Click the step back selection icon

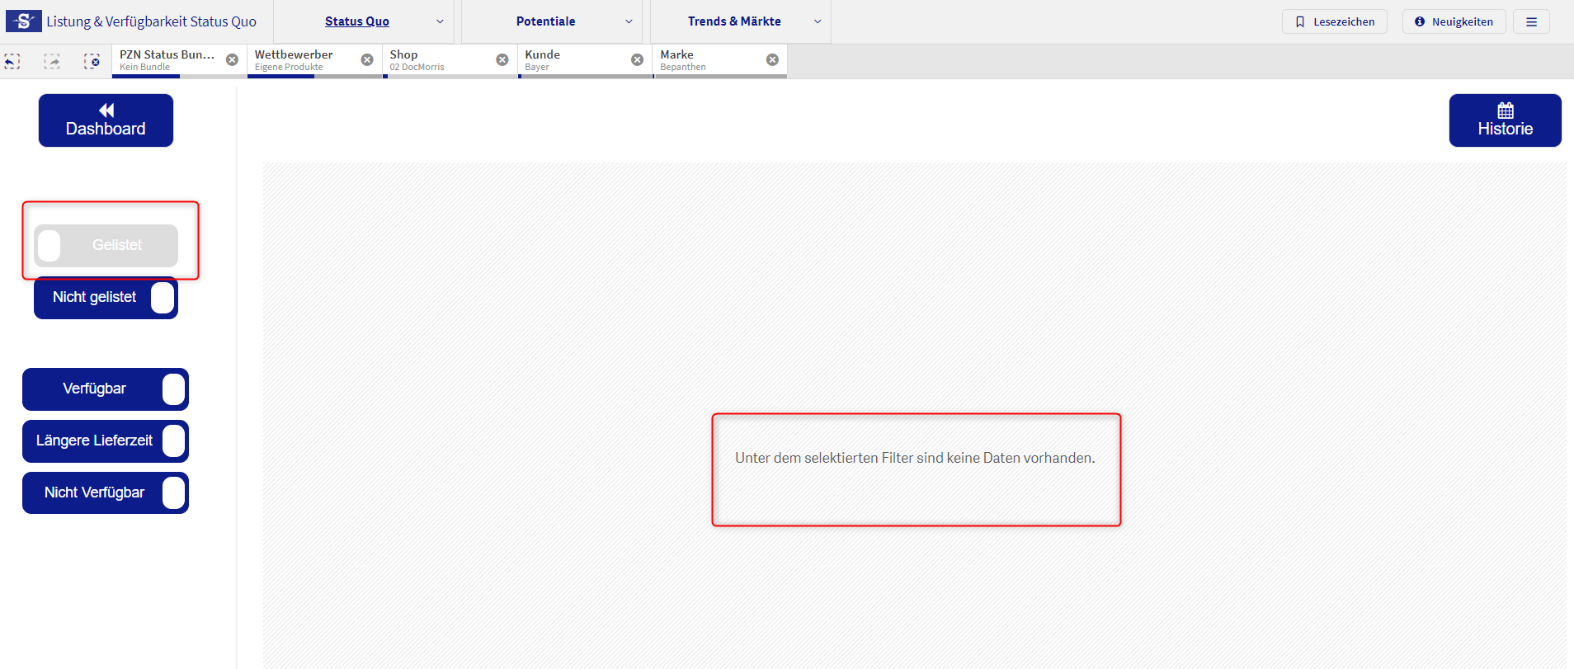tap(12, 61)
